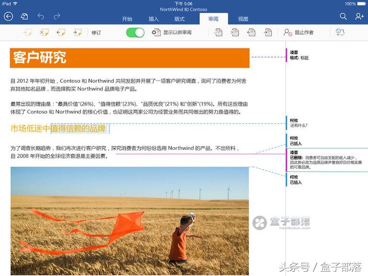
Task: Click 阻止作者 block authors button
Action: click(x=299, y=33)
